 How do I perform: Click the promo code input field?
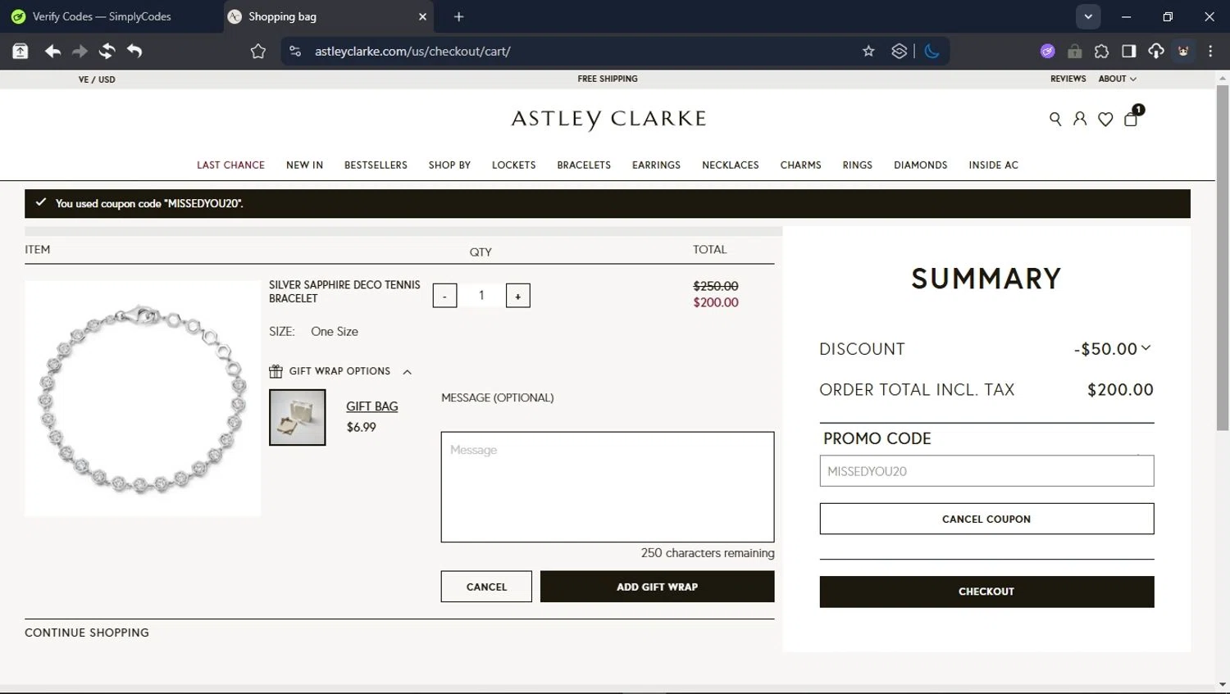(986, 471)
